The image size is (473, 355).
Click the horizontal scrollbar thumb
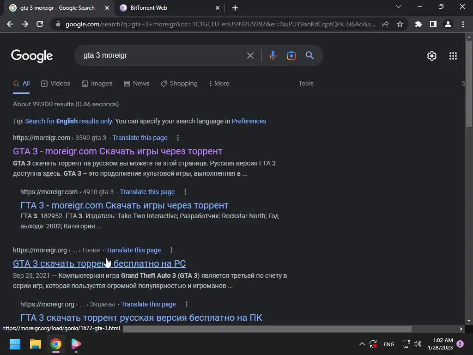tap(267, 329)
